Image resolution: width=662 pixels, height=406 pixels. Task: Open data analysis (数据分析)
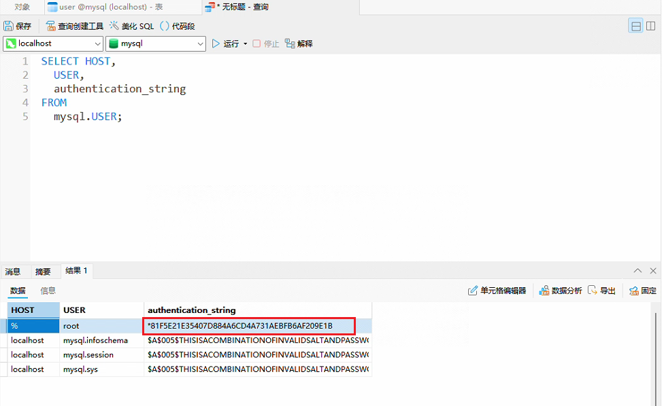point(560,291)
